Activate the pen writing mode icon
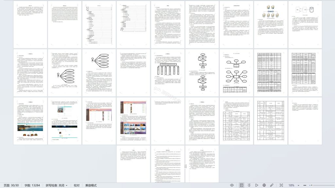This screenshot has width=335, height=188. pos(272,185)
